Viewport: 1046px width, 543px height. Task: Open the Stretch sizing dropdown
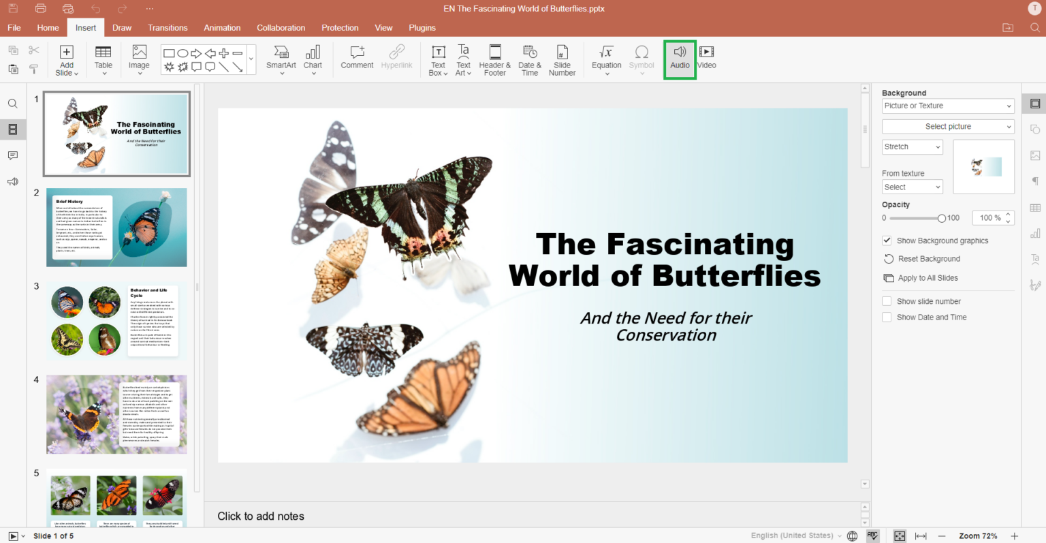pos(912,146)
